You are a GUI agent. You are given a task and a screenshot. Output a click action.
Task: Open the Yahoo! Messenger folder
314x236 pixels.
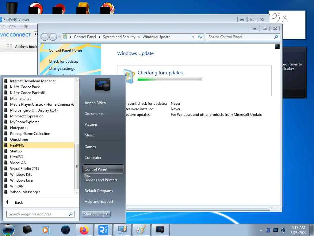click(x=39, y=192)
